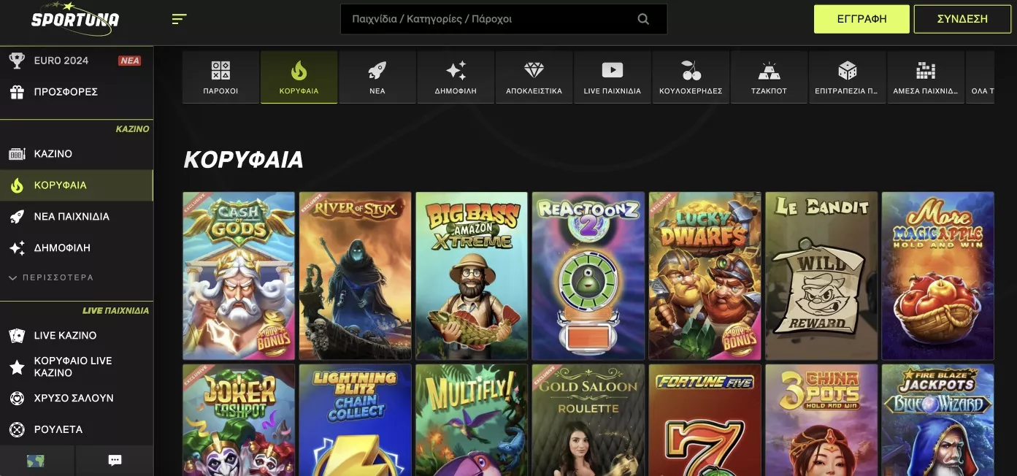The width and height of the screenshot is (1017, 476).
Task: Open ΔΗΜΟΦΙΛΗ sparkles item in the sidebar
Action: 77,248
